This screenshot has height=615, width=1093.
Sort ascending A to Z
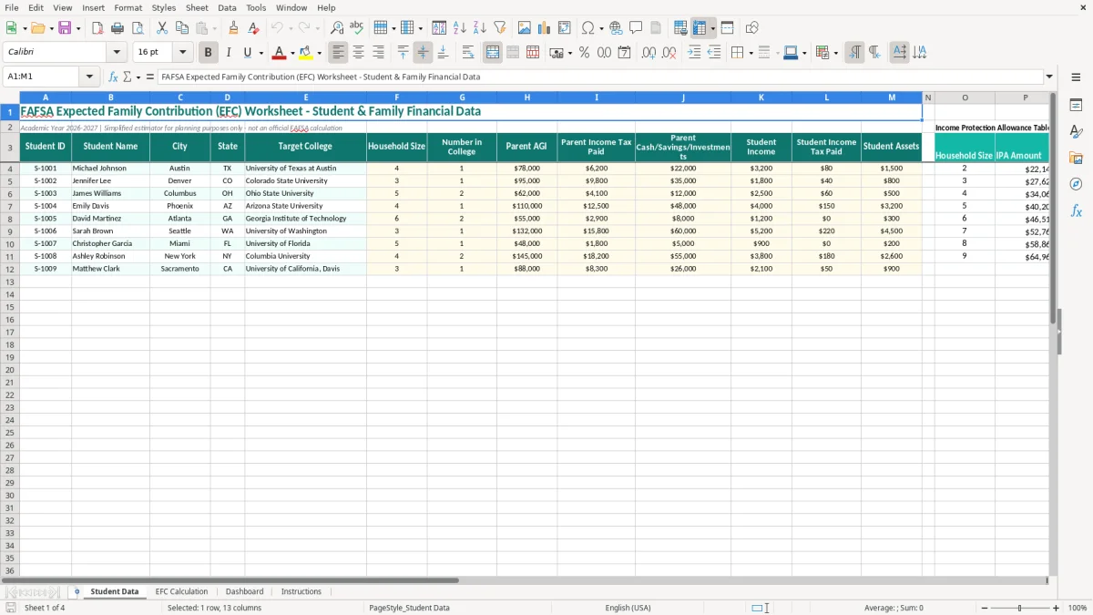459,28
